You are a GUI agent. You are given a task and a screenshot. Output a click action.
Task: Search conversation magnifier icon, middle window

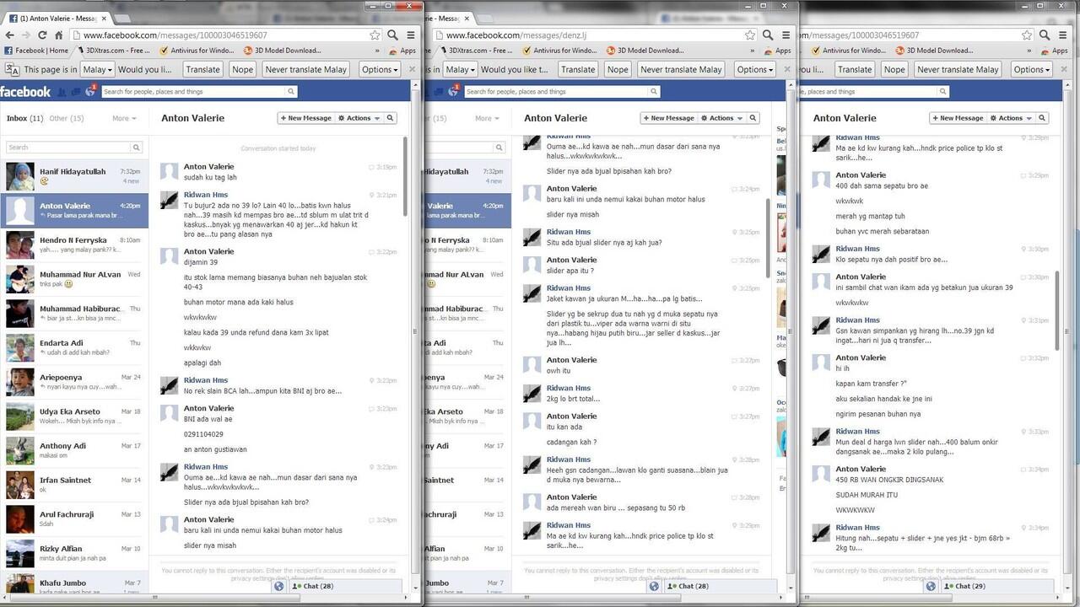click(753, 118)
